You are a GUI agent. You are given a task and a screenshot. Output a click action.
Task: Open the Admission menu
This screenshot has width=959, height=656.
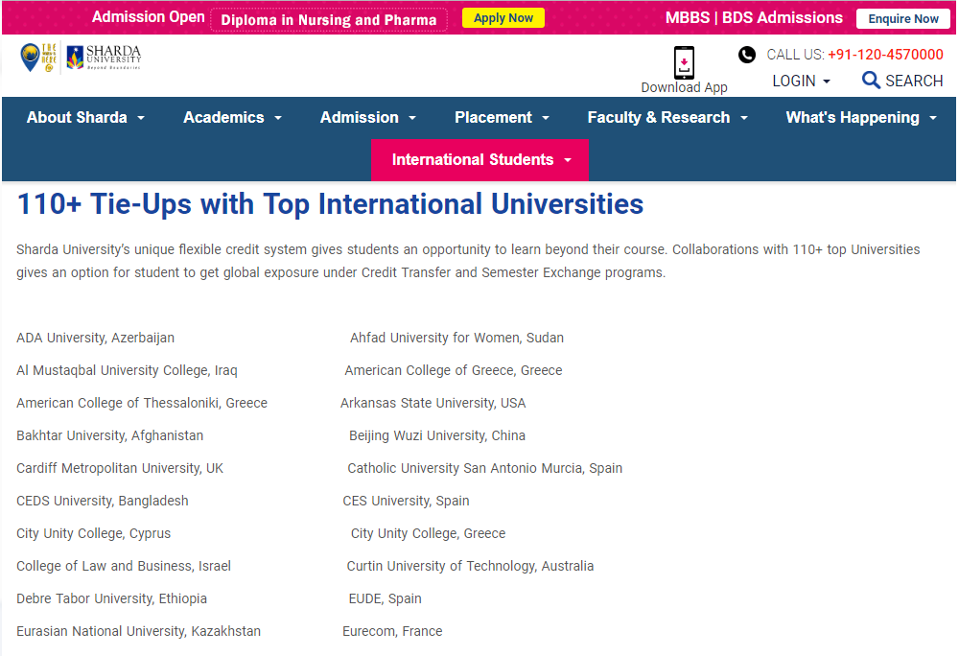tap(368, 117)
